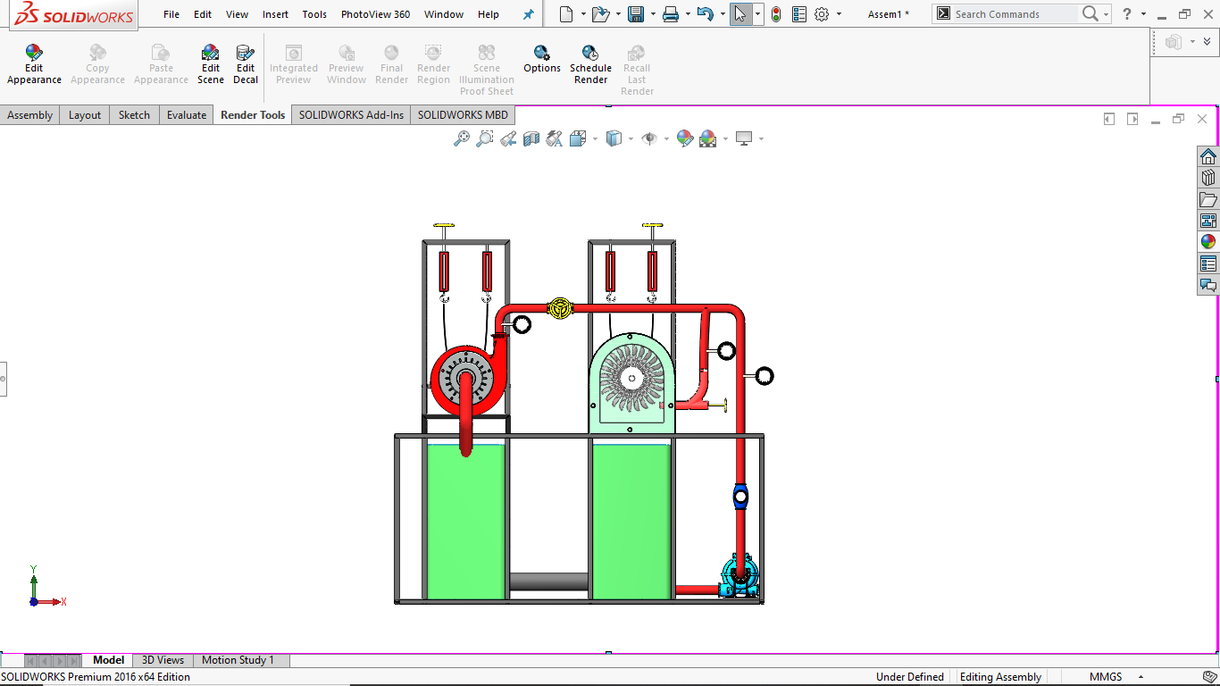
Task: Open the Undo dropdown arrow
Action: (x=722, y=14)
